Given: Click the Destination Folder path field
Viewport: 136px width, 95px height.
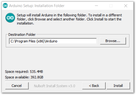Looking at the screenshot, I should [x=53, y=41].
